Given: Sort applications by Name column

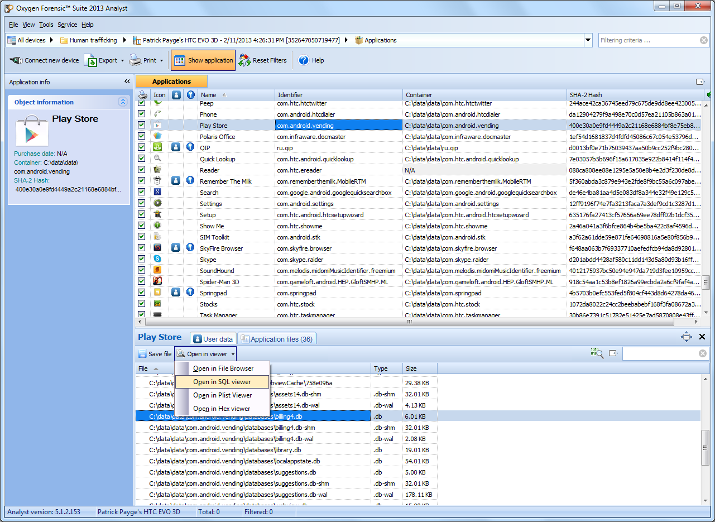Looking at the screenshot, I should click(237, 95).
